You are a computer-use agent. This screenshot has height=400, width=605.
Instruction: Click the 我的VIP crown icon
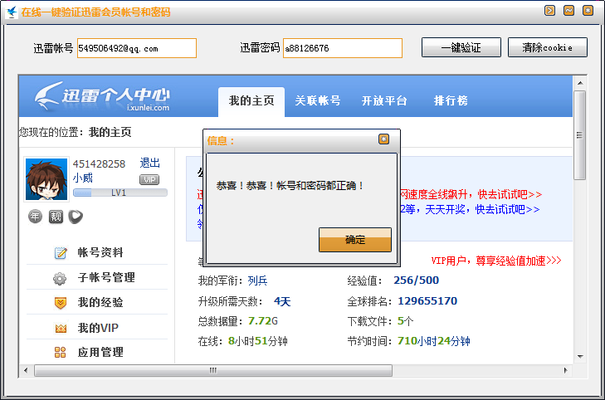61,329
